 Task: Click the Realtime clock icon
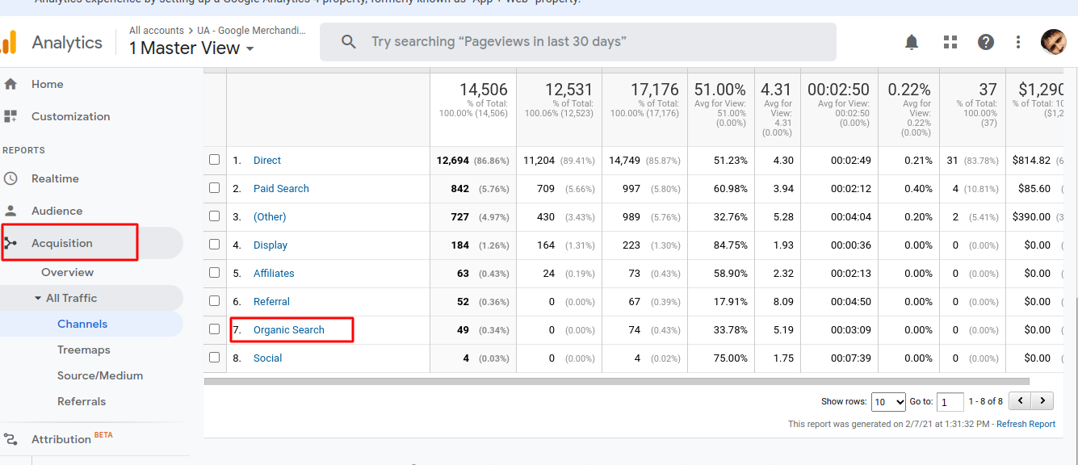coord(10,178)
